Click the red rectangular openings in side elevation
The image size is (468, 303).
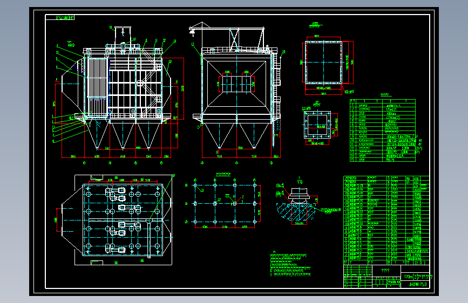[236, 84]
